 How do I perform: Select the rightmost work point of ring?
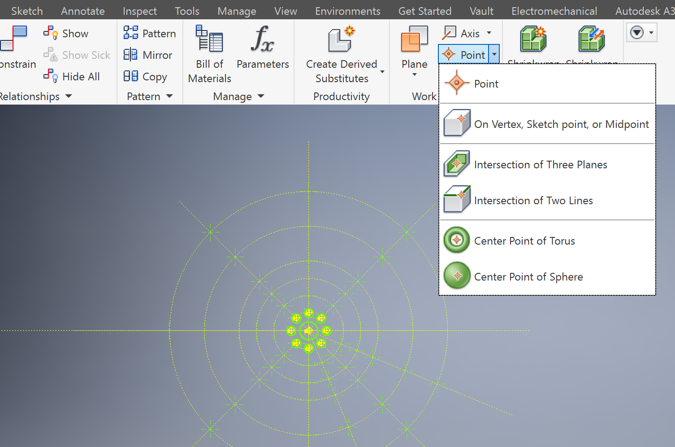coord(326,331)
